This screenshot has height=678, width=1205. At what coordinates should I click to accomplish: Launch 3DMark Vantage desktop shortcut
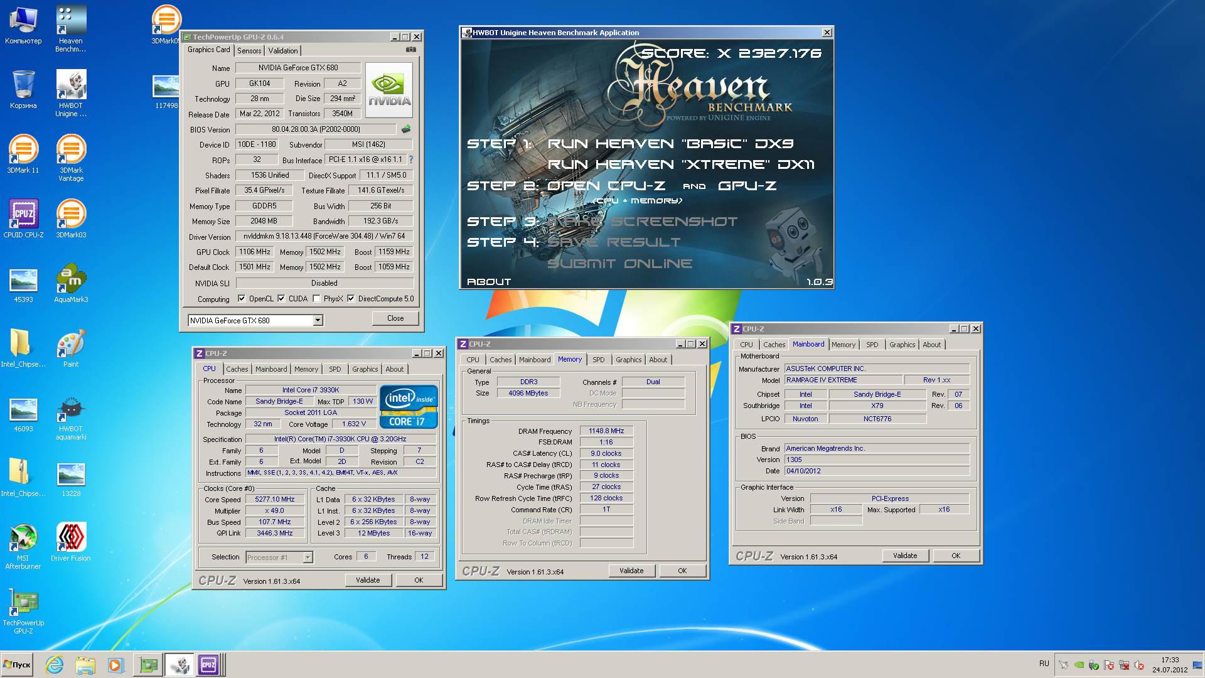71,158
